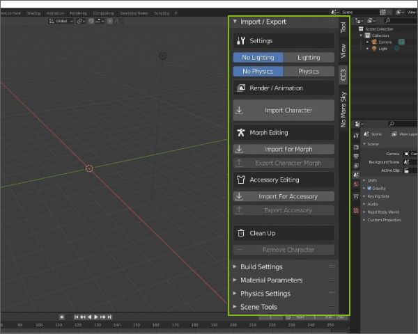Expand the Build Settings panel

pos(235,267)
